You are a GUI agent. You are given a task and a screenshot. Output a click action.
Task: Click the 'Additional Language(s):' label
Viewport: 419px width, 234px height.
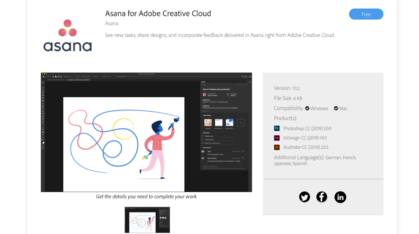point(299,157)
